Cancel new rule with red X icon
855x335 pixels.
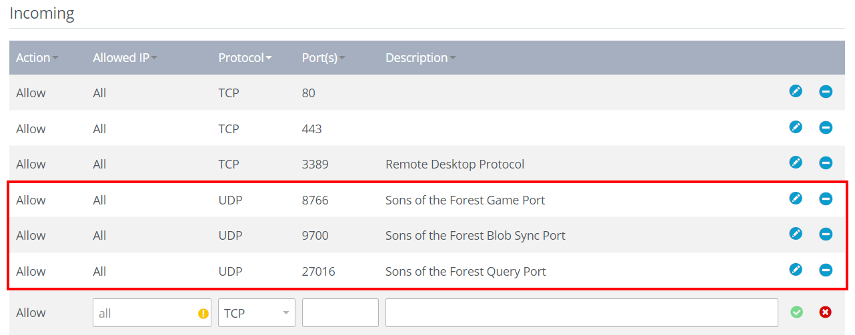[x=826, y=312]
